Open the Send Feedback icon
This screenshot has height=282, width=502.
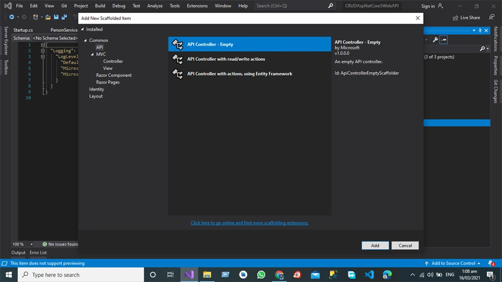tap(492, 17)
